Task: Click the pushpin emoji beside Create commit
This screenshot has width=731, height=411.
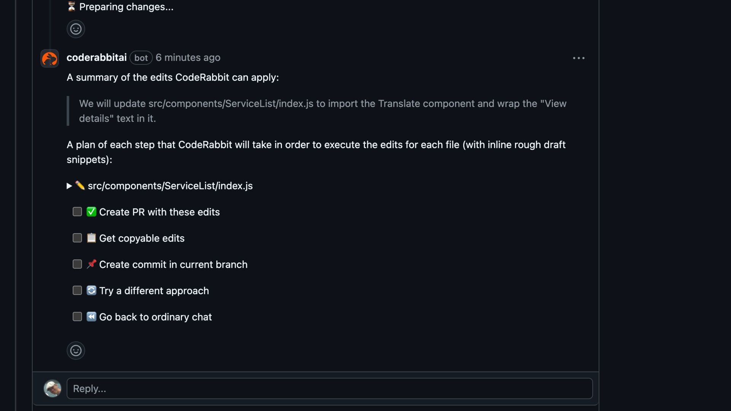Action: coord(91,264)
